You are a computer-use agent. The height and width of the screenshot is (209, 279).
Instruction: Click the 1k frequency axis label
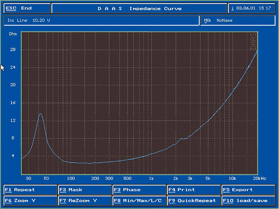(151, 179)
